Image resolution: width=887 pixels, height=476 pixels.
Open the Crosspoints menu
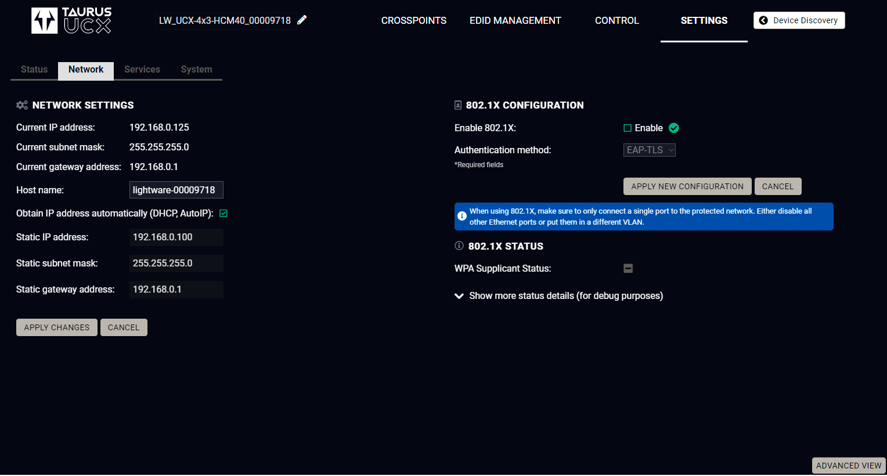(x=414, y=20)
